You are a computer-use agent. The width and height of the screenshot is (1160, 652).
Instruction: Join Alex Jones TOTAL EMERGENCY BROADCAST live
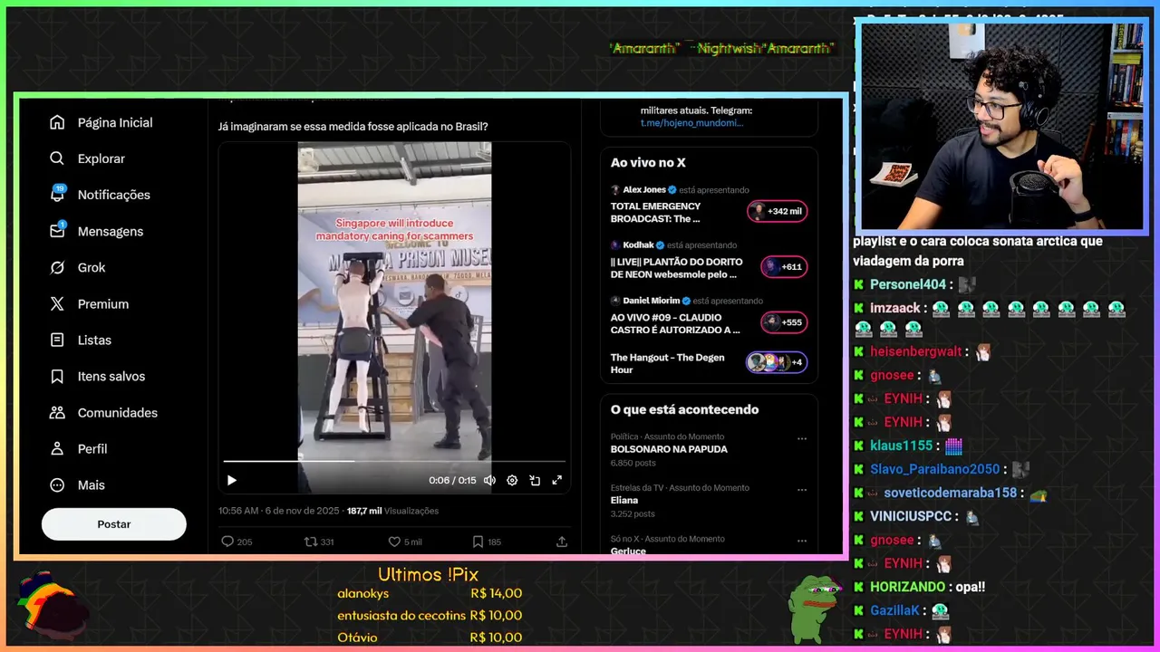click(709, 205)
